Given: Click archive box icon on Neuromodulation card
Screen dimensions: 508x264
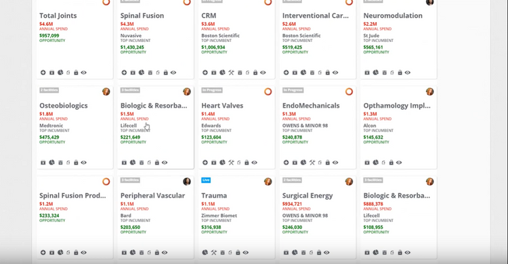Looking at the screenshot, I should pos(367,72).
